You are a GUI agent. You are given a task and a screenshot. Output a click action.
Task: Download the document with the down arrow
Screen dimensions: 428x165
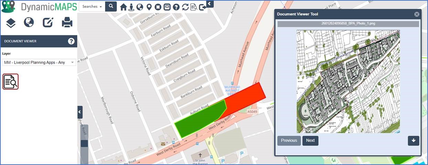pyautogui.click(x=414, y=141)
